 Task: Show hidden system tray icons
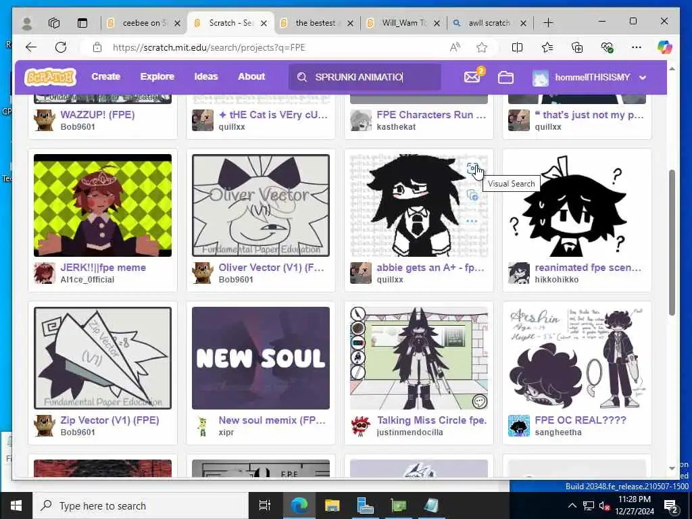(x=572, y=505)
